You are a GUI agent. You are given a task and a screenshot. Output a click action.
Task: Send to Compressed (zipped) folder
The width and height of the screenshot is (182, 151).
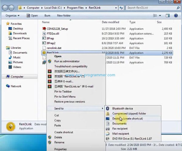[x=127, y=113]
